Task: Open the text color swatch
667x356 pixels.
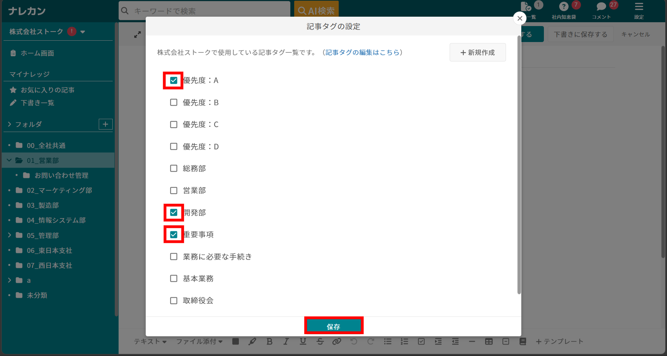Action: coord(235,341)
